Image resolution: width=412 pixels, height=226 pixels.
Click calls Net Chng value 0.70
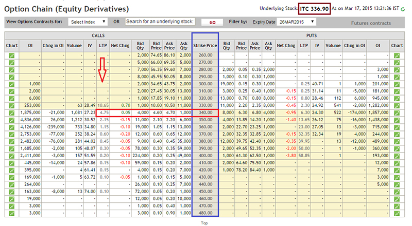coord(126,105)
